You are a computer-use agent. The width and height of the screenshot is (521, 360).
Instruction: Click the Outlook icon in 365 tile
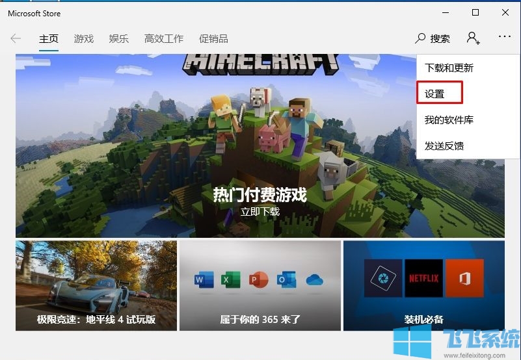(285, 280)
